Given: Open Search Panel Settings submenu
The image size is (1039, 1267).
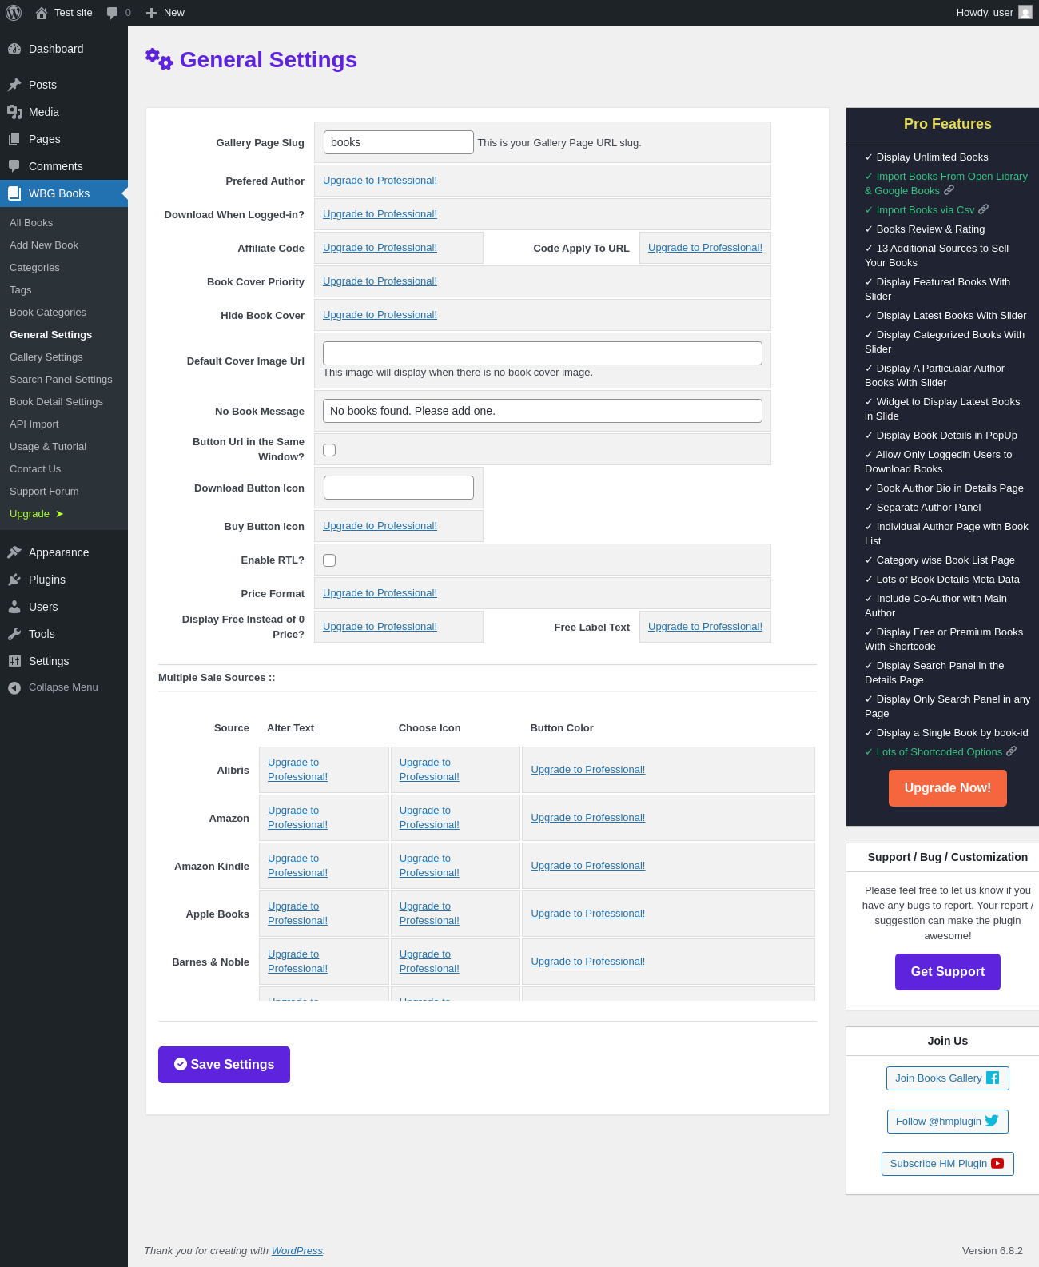Looking at the screenshot, I should click(x=61, y=380).
